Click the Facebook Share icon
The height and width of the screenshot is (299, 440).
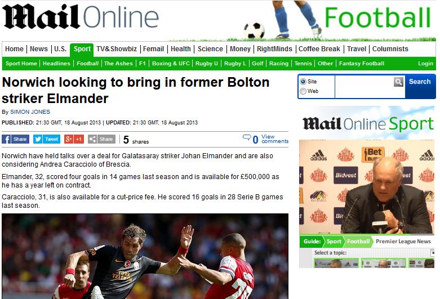click(15, 139)
